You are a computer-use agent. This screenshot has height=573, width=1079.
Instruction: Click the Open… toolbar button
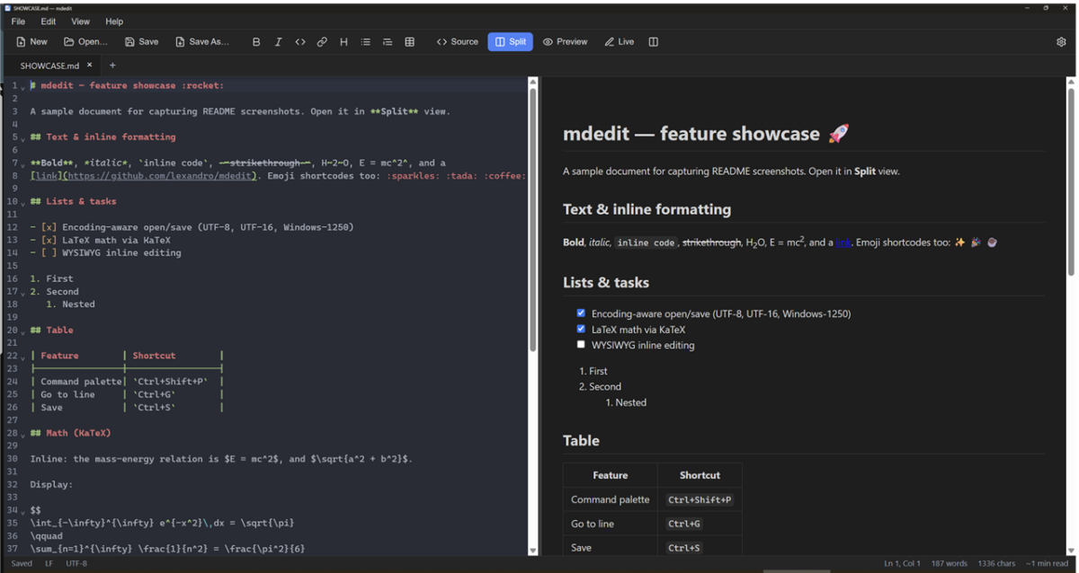(x=85, y=42)
